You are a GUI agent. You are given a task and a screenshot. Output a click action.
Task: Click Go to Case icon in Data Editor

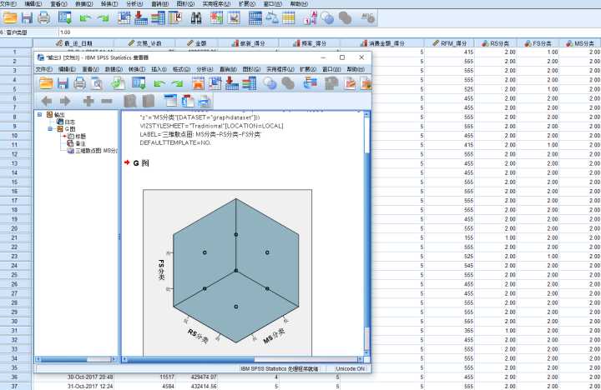(x=124, y=17)
